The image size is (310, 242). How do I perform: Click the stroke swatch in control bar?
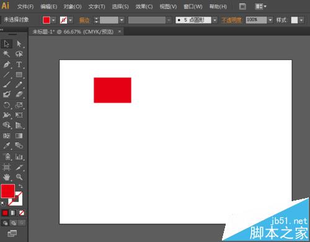[63, 20]
